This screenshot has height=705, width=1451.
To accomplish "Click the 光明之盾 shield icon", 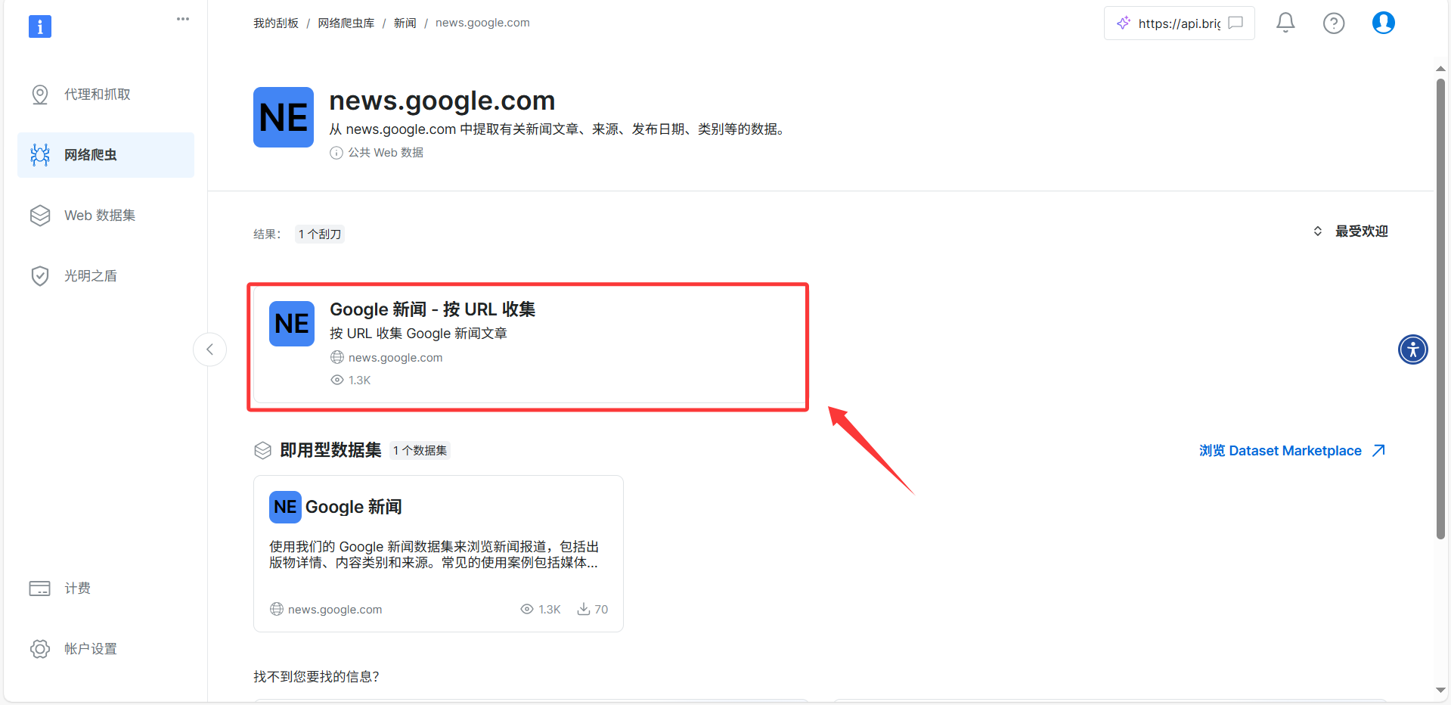I will click(x=40, y=276).
